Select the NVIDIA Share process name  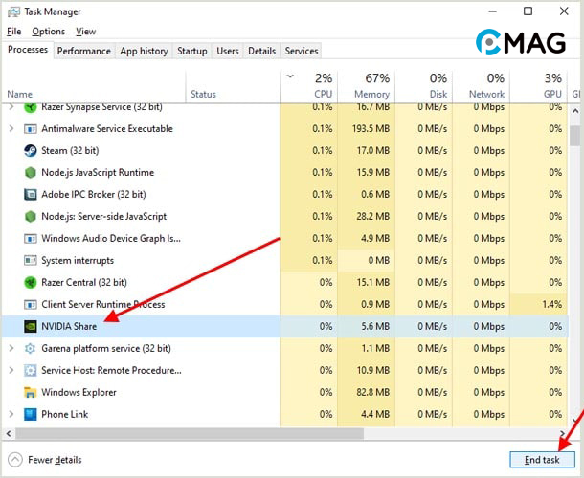click(69, 326)
